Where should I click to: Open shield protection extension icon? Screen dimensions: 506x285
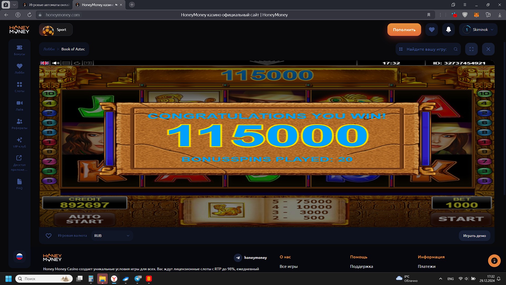pyautogui.click(x=465, y=15)
